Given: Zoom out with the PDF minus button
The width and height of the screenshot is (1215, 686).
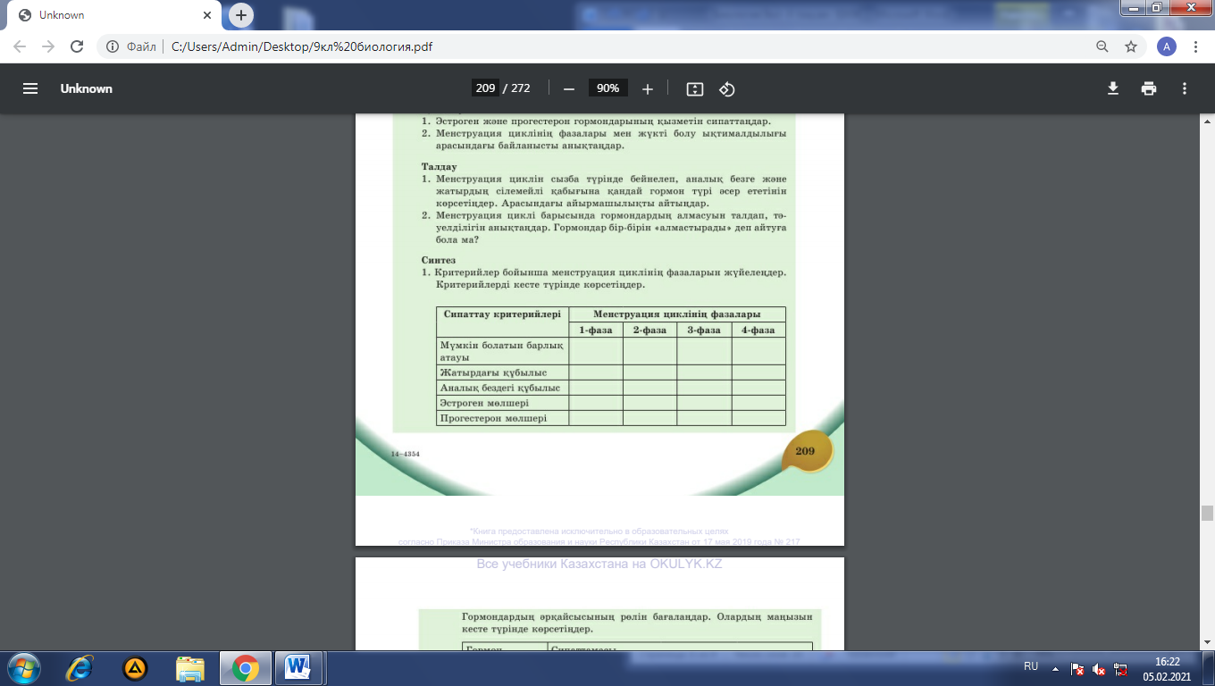Looking at the screenshot, I should click(x=568, y=88).
